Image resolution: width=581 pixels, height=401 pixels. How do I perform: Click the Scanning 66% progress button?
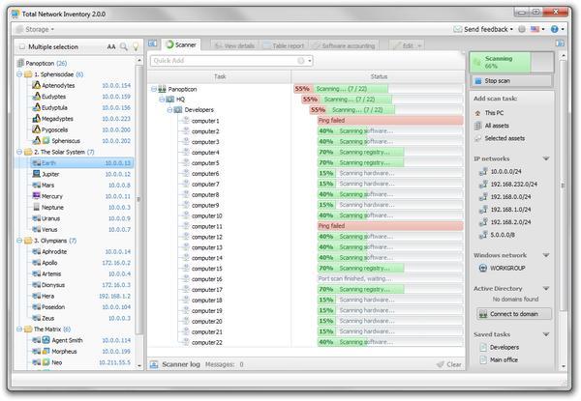click(x=511, y=62)
